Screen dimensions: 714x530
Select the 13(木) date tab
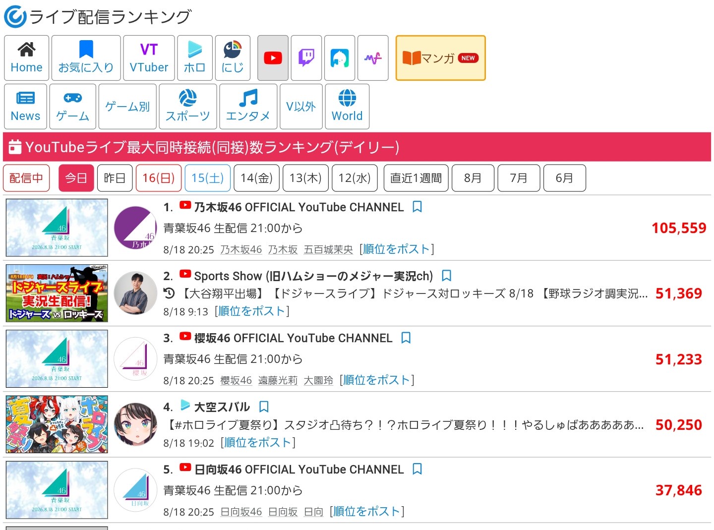[x=305, y=178]
